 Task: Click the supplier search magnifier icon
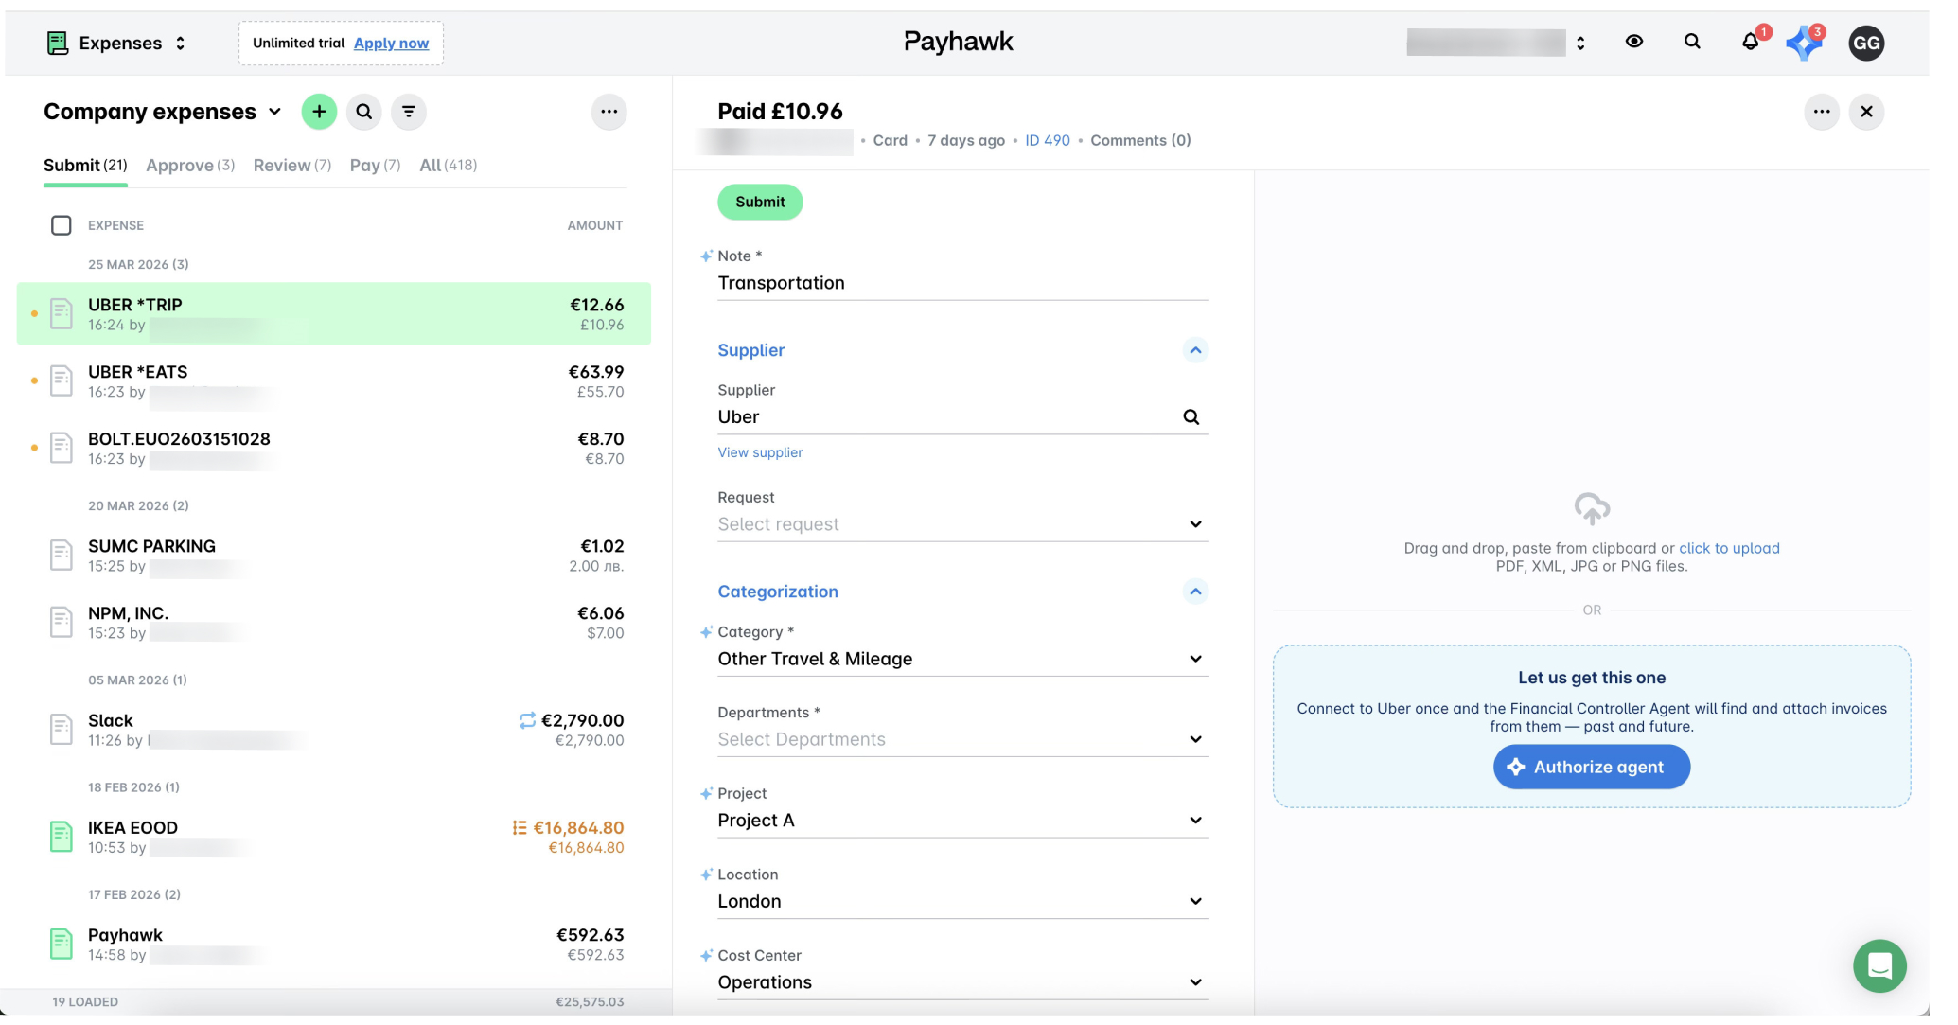tap(1191, 417)
